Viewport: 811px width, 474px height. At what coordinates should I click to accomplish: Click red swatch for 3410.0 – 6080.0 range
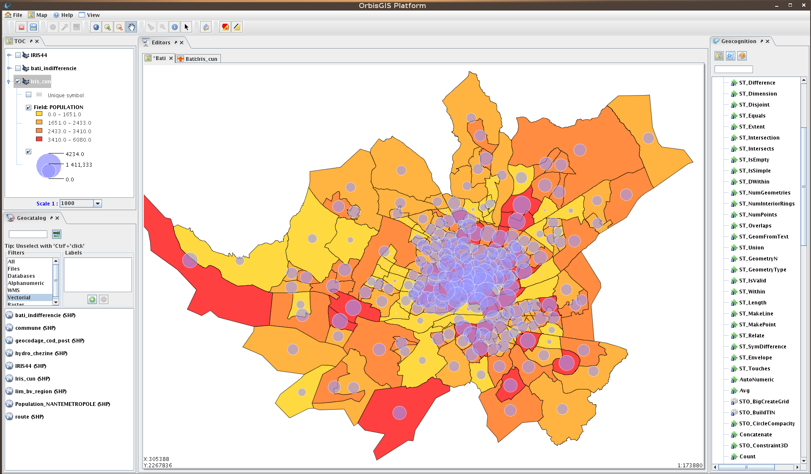click(x=39, y=139)
